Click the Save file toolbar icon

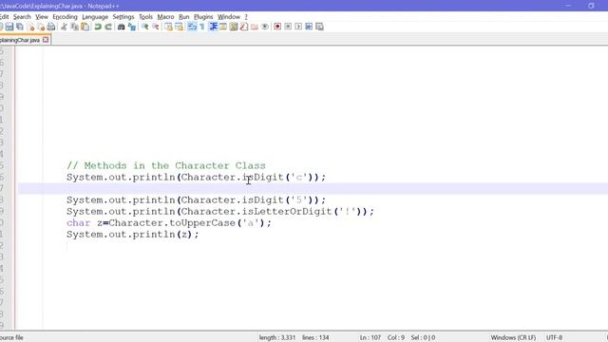9,27
